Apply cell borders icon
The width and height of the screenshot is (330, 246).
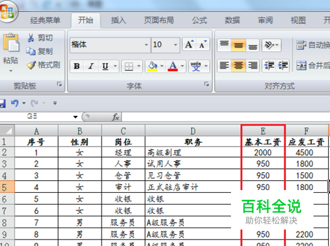129,66
